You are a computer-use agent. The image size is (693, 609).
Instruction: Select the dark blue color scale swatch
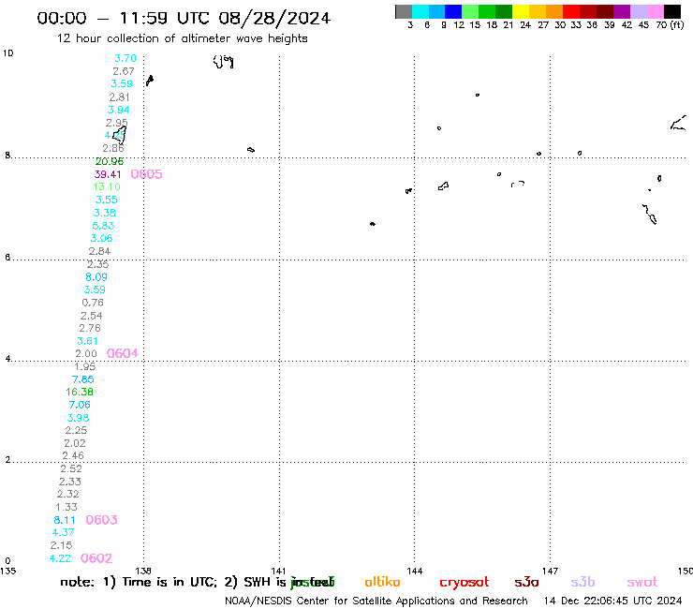click(x=453, y=11)
